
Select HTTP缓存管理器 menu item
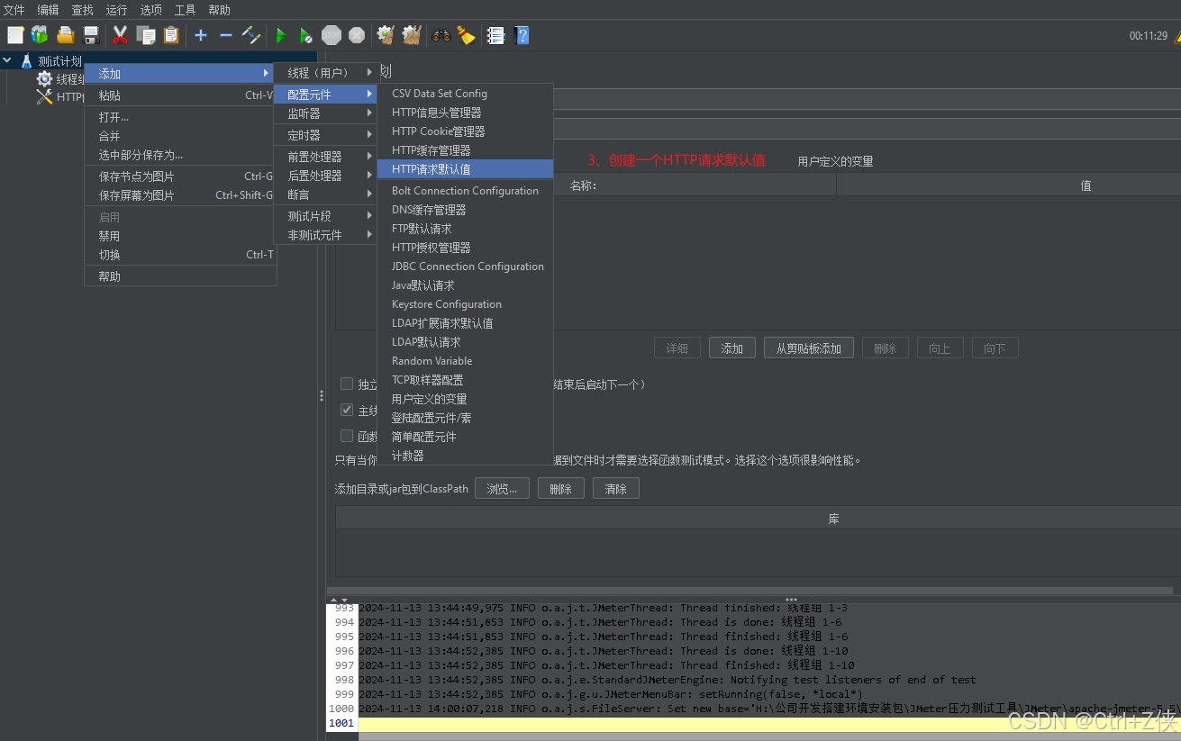coord(465,150)
